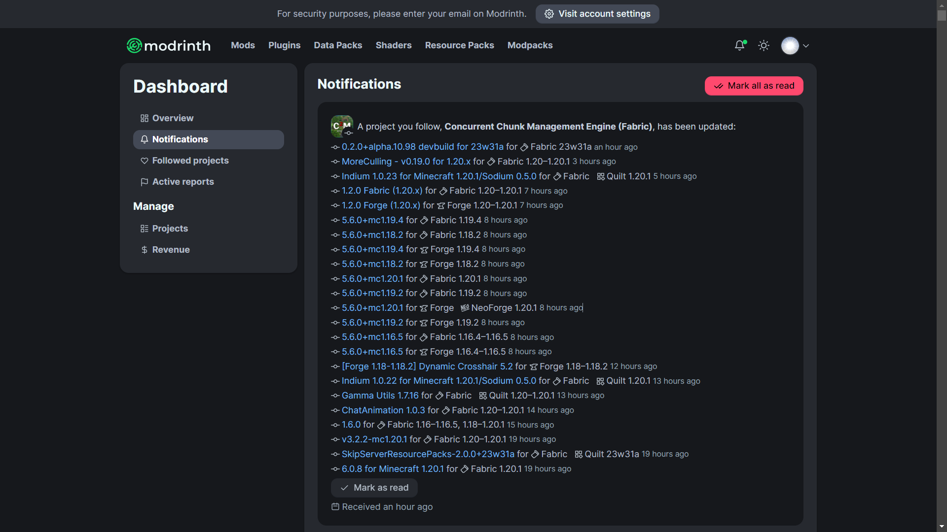This screenshot has height=532, width=947.
Task: Open Visit account settings
Action: 597,14
